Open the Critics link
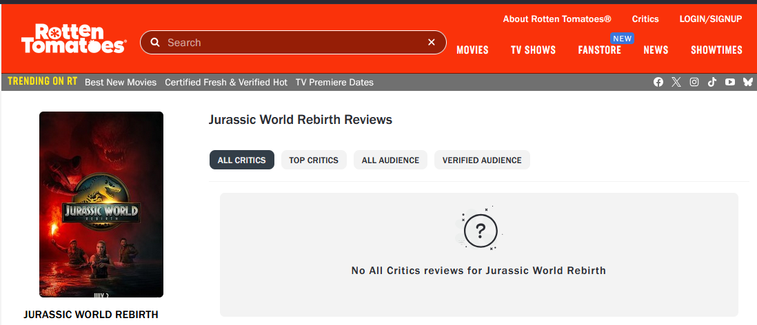The width and height of the screenshot is (757, 325). click(645, 19)
